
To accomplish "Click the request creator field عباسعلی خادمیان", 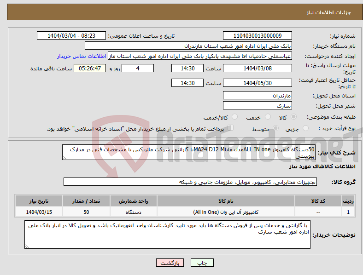I will [x=200, y=56].
